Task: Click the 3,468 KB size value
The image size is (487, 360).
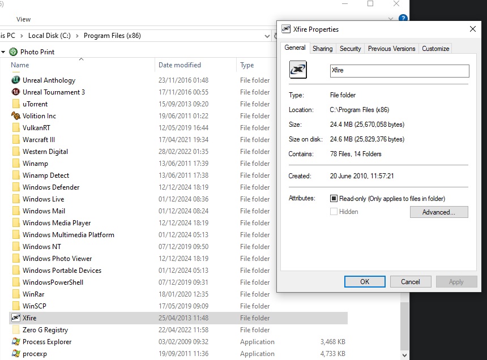Action: (x=332, y=342)
